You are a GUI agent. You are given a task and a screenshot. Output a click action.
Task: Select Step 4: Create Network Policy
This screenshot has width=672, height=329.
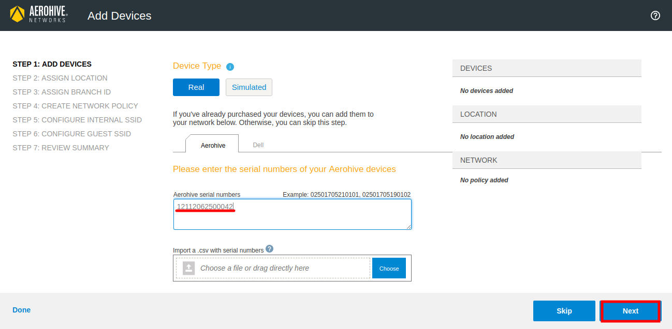(76, 106)
